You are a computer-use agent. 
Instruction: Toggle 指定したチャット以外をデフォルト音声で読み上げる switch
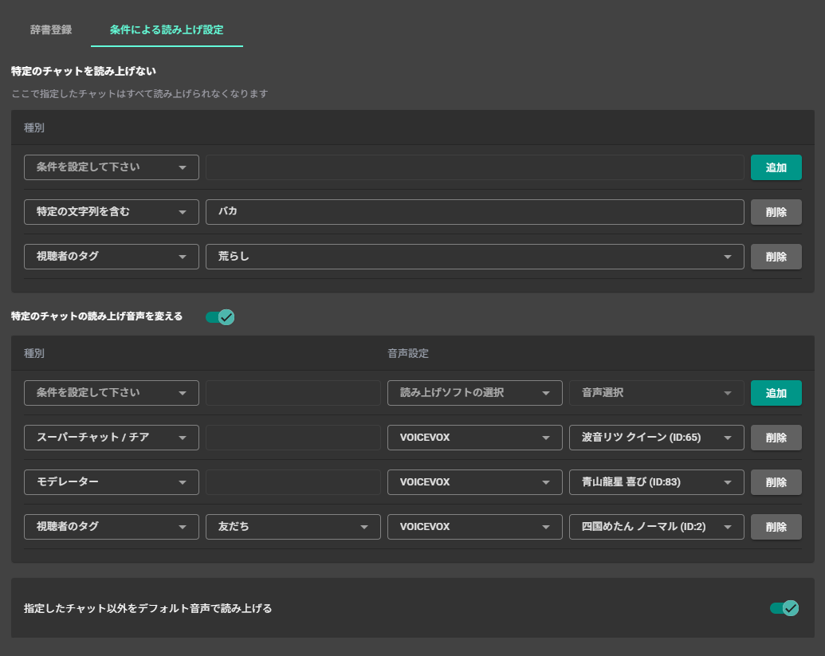tap(784, 608)
